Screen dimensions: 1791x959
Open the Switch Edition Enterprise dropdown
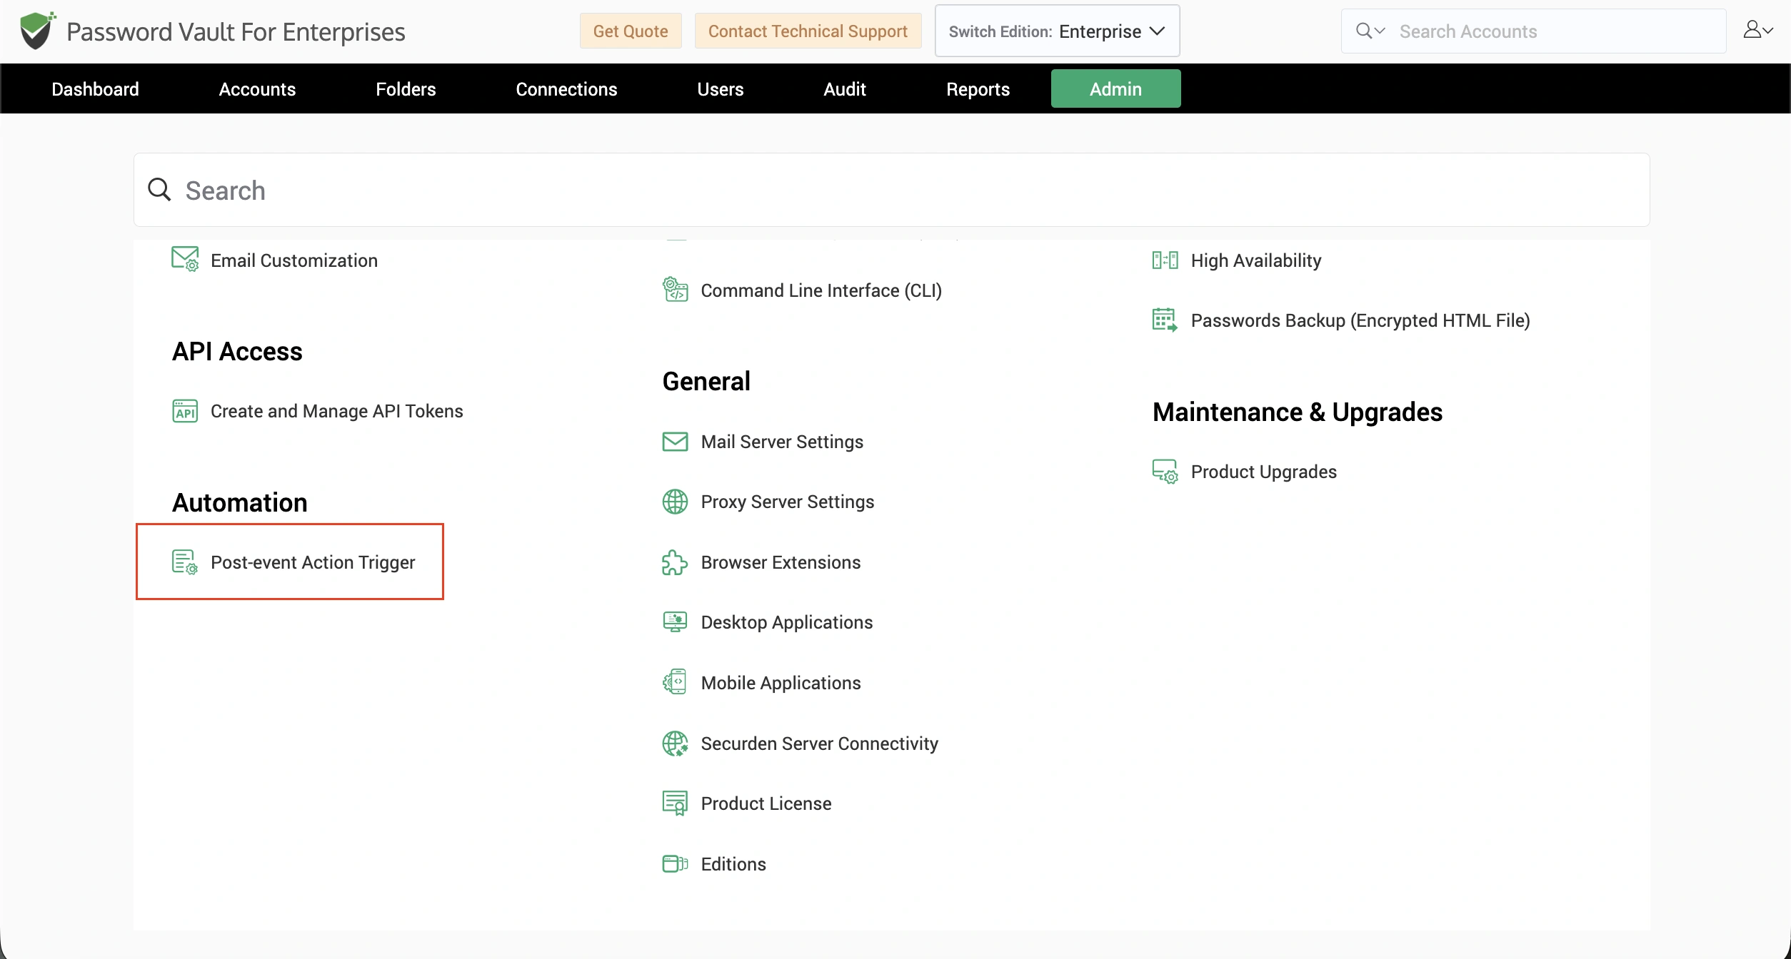[x=1057, y=31]
